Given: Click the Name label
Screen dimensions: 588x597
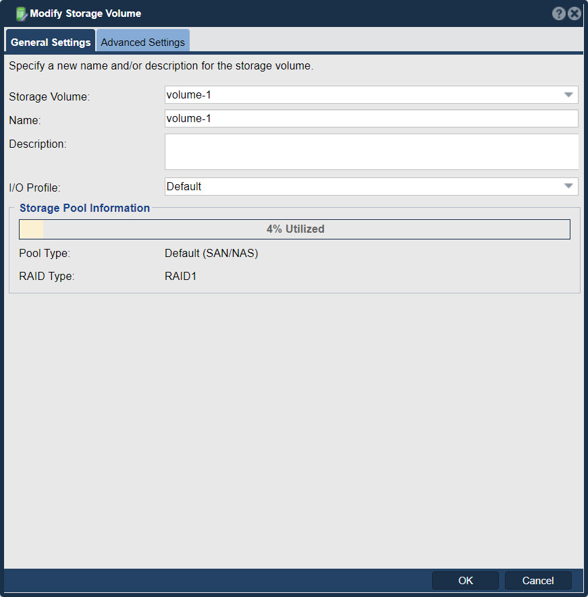Looking at the screenshot, I should 25,120.
